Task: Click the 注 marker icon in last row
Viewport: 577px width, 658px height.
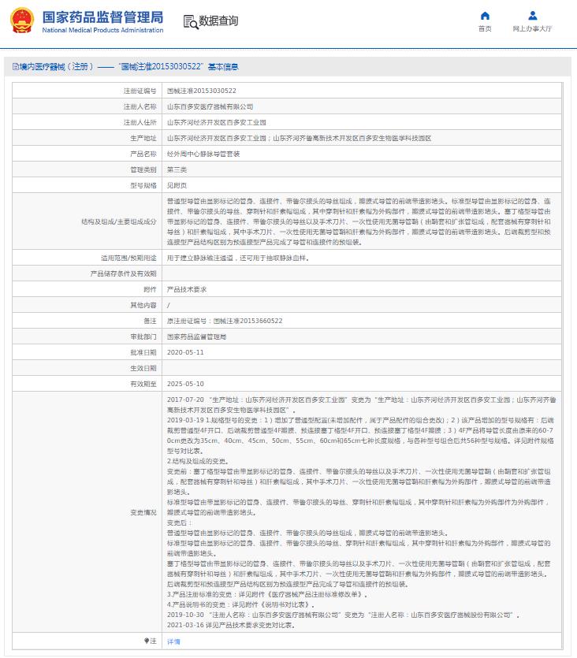Action: pyautogui.click(x=147, y=641)
